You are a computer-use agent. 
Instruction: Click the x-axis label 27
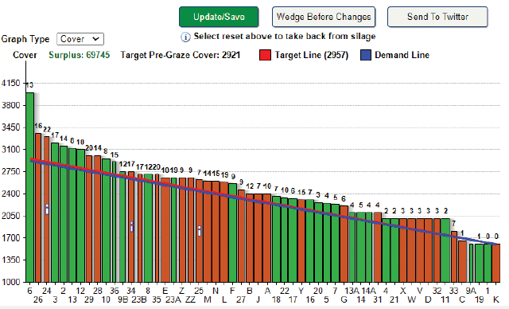(240, 299)
